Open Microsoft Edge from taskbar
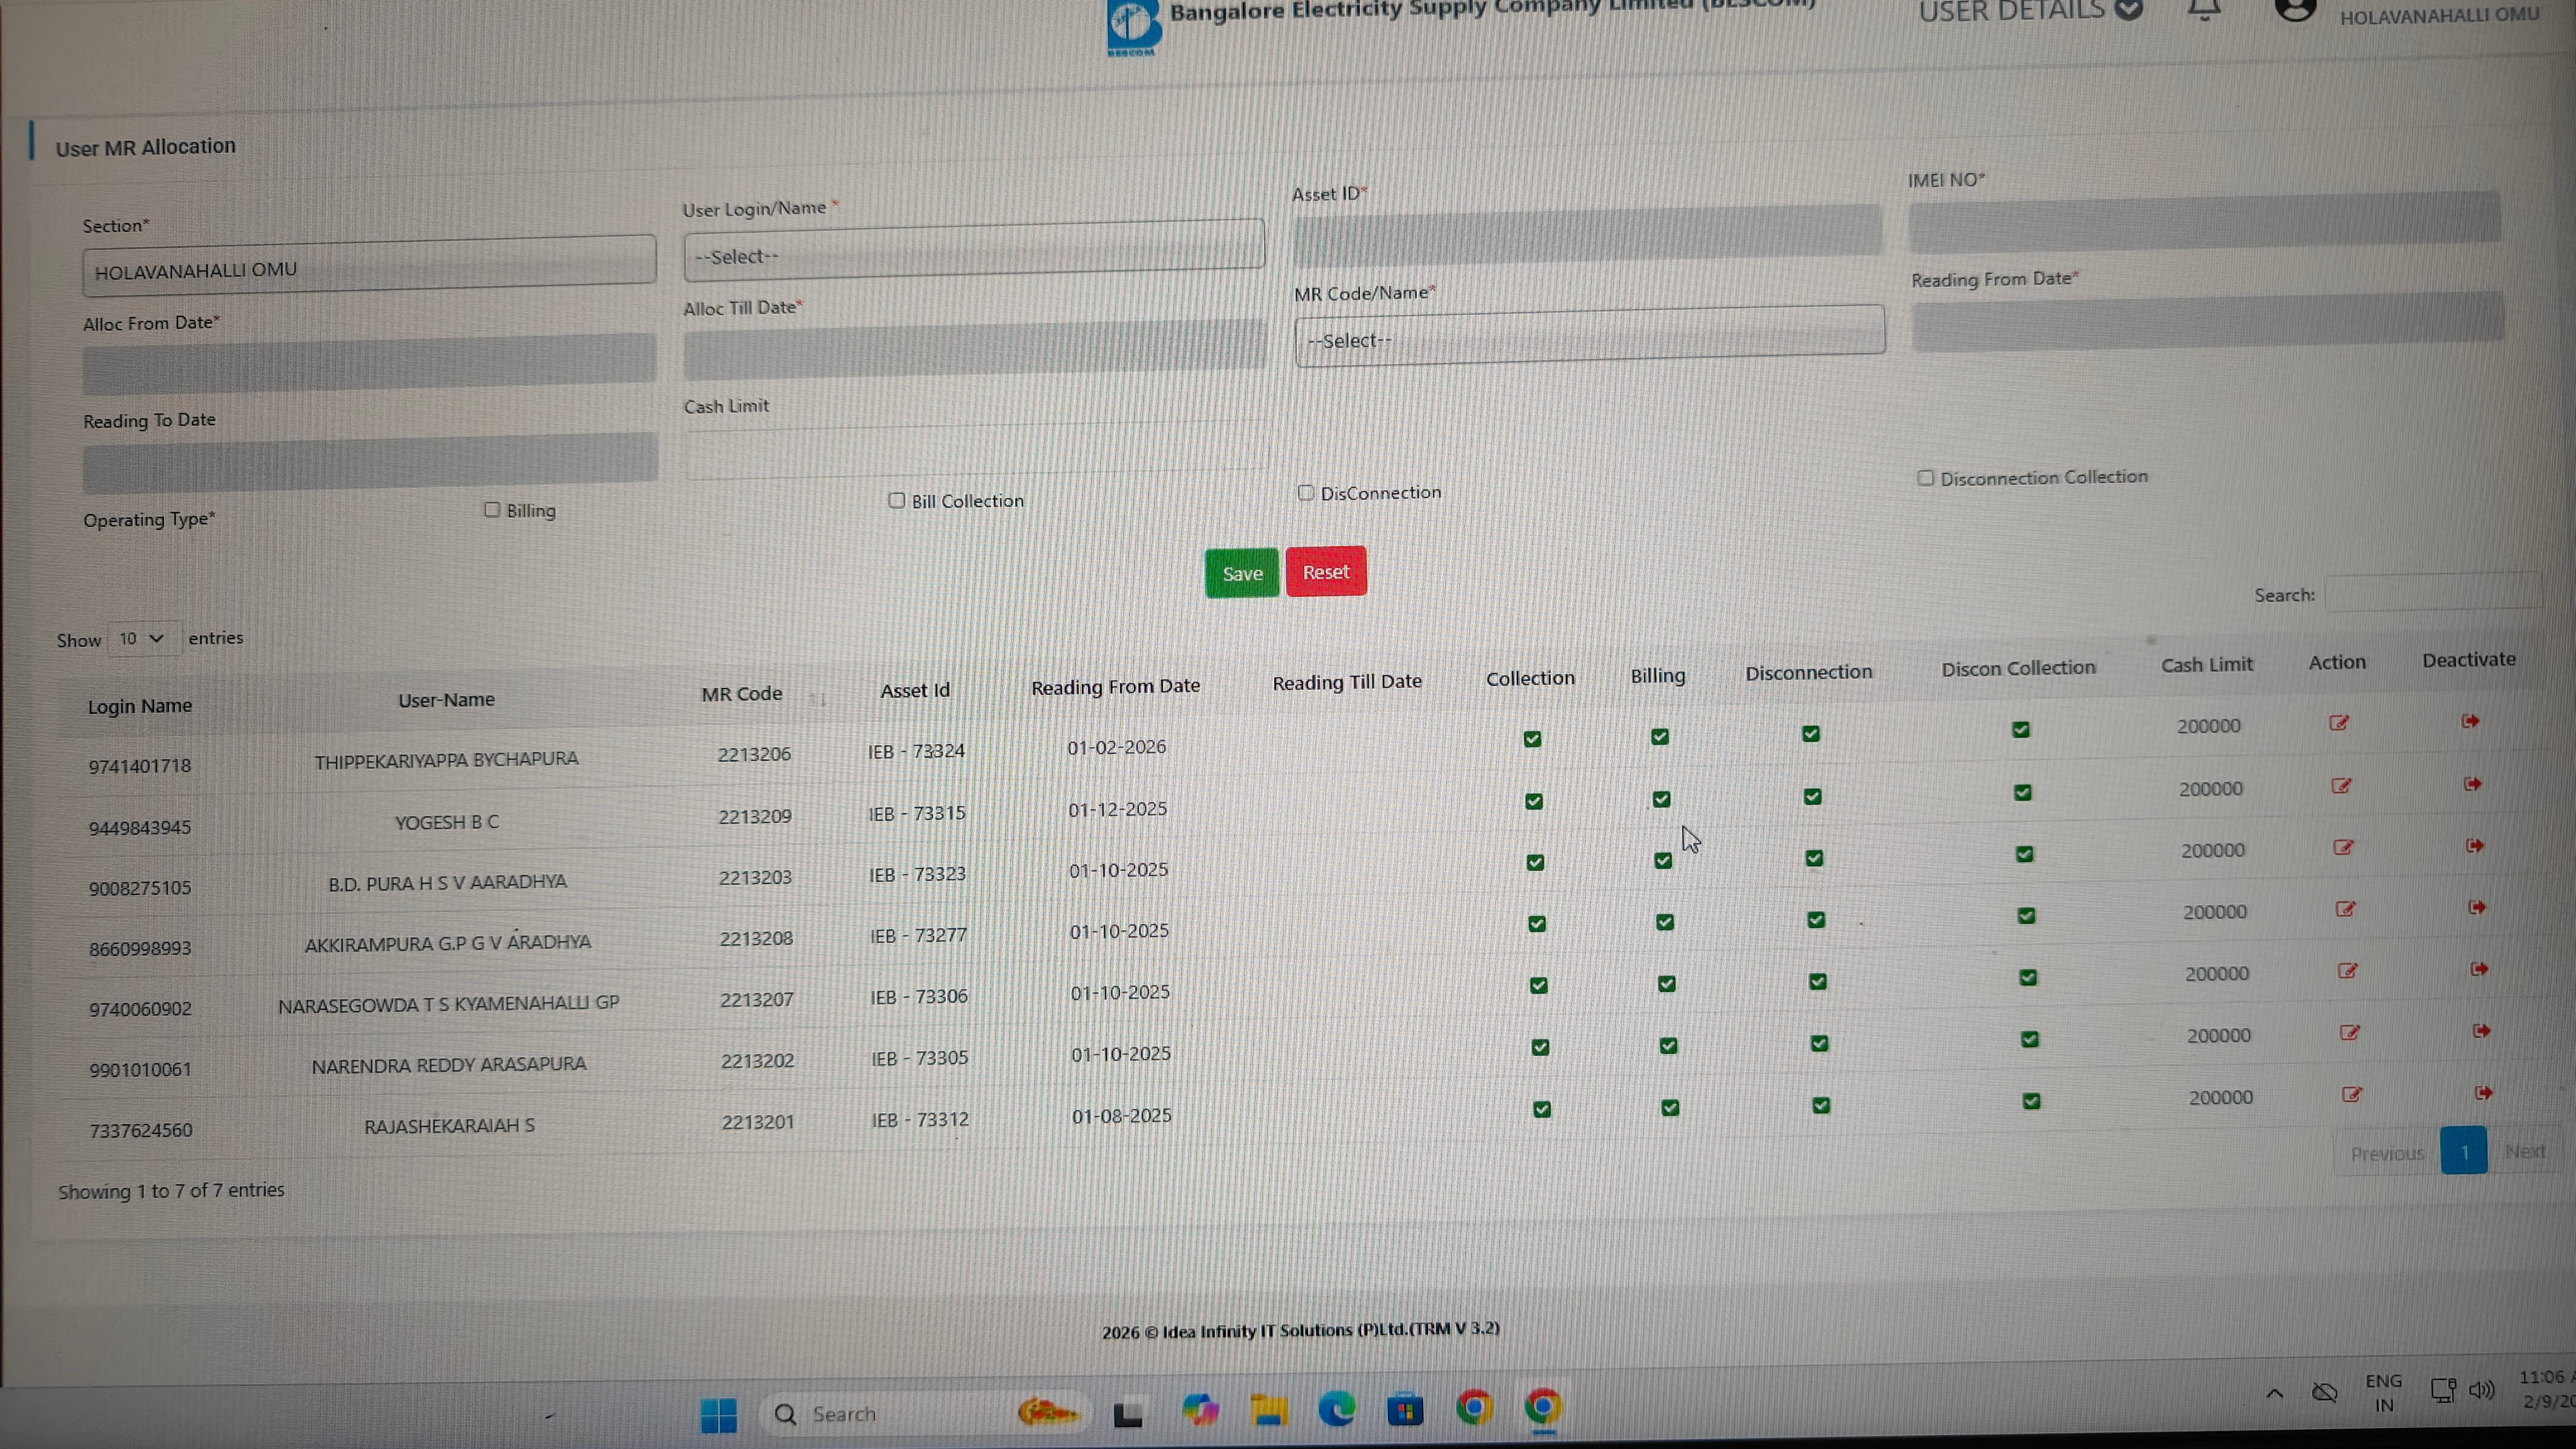2576x1449 pixels. pos(1337,1410)
